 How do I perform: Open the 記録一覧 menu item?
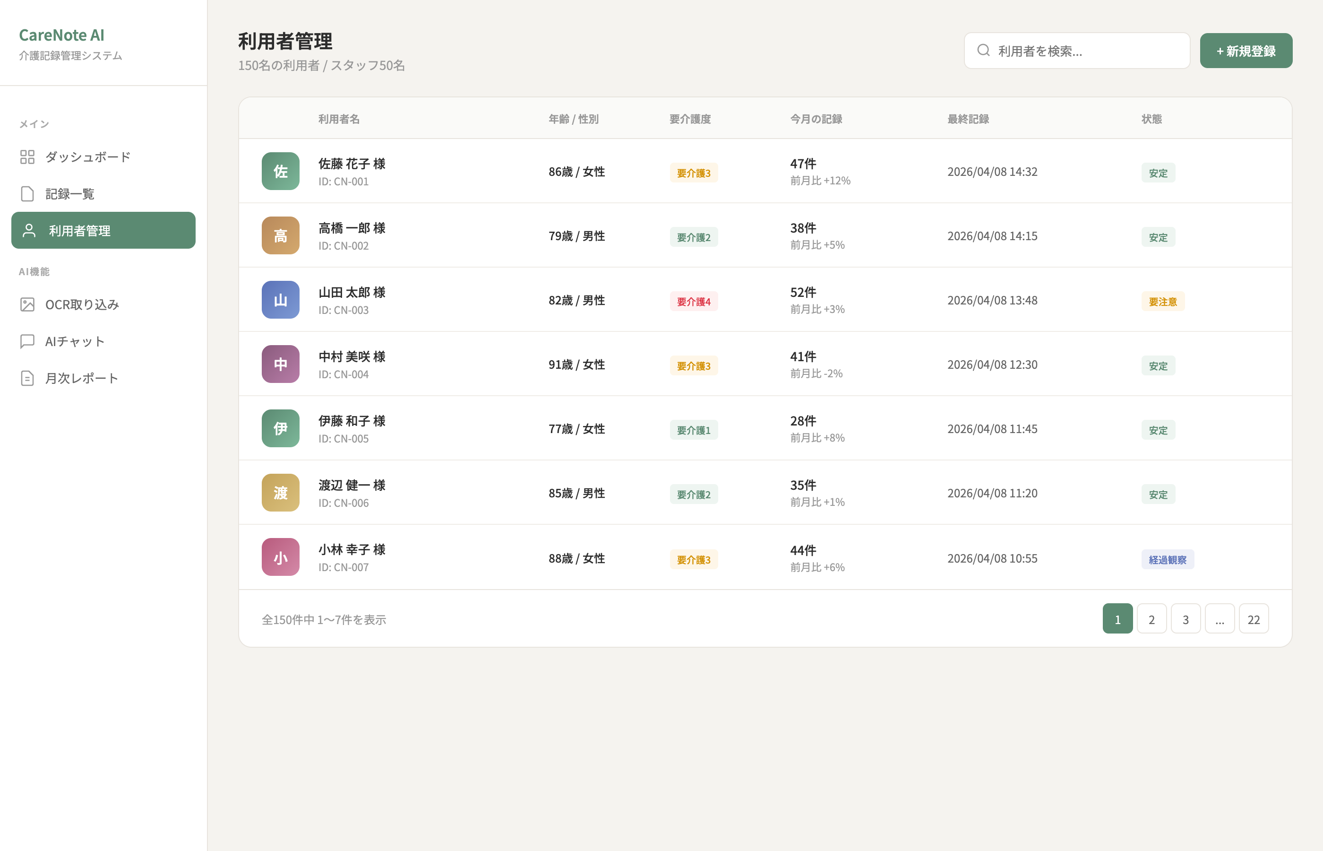[x=103, y=194]
